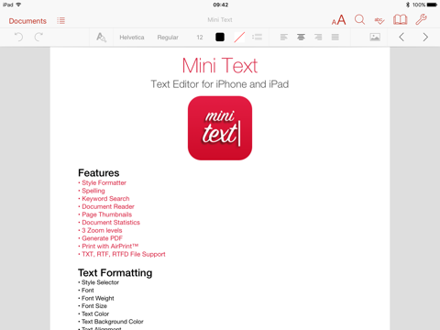
Task: Tap 'Text Editor for iPhone and iPad' subtitle
Action: tap(220, 84)
